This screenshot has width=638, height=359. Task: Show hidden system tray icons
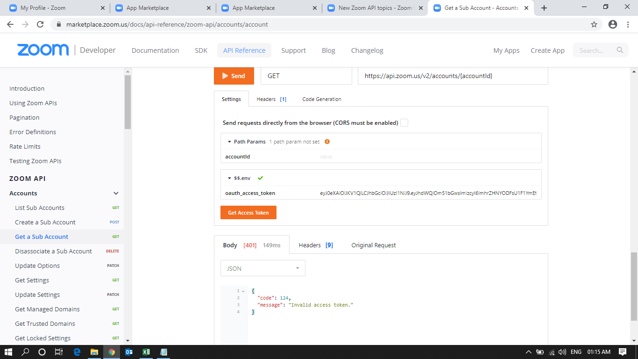[x=529, y=352]
